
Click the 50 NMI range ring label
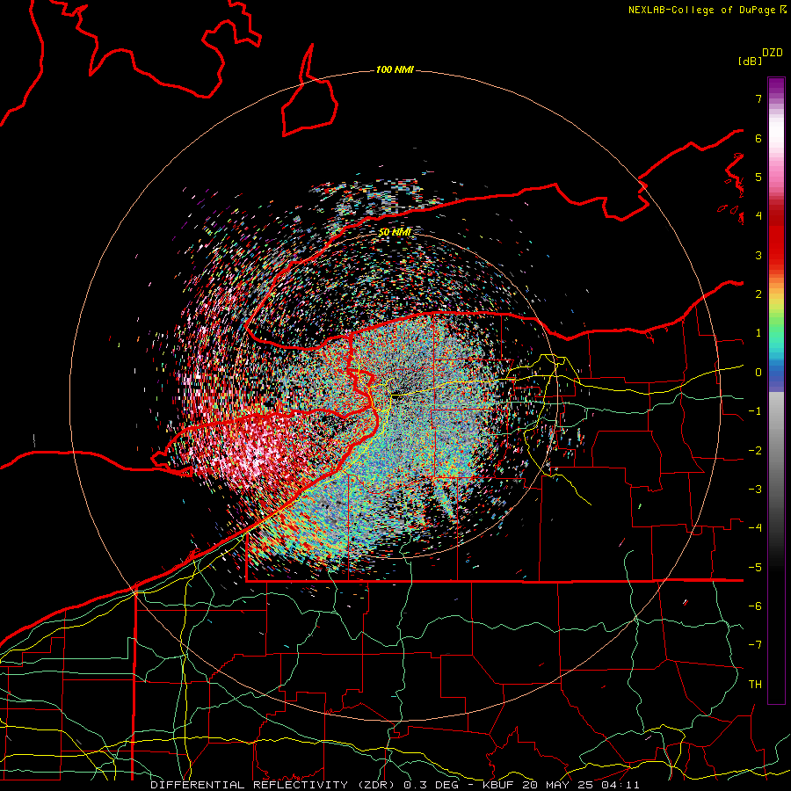pyautogui.click(x=395, y=232)
